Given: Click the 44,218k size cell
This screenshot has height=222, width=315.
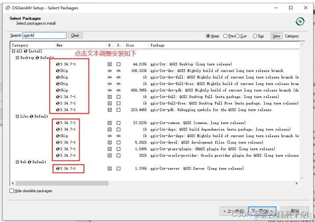Looking at the screenshot, I should click(x=140, y=64).
